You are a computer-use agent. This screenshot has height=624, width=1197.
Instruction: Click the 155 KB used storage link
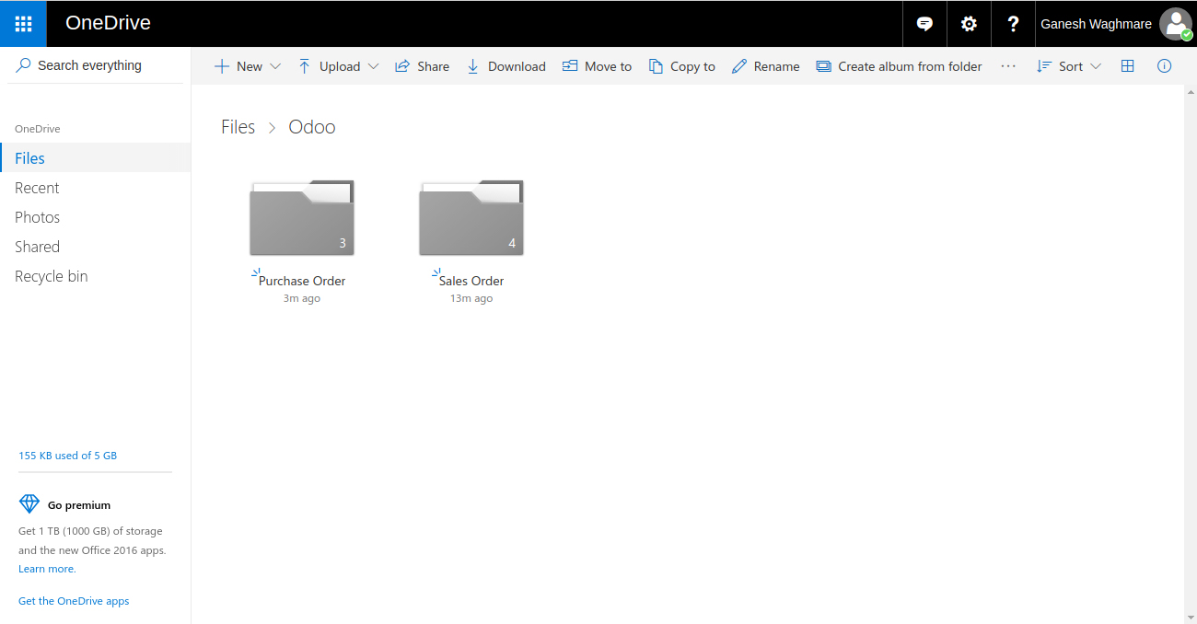pos(67,456)
